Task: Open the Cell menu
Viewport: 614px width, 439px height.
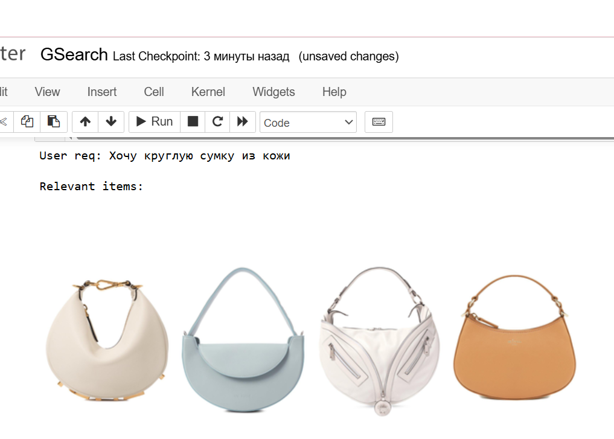Action: [154, 92]
